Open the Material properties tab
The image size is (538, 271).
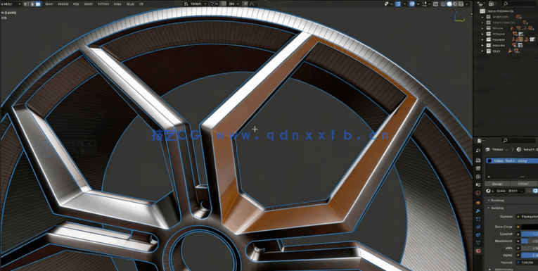click(x=478, y=251)
